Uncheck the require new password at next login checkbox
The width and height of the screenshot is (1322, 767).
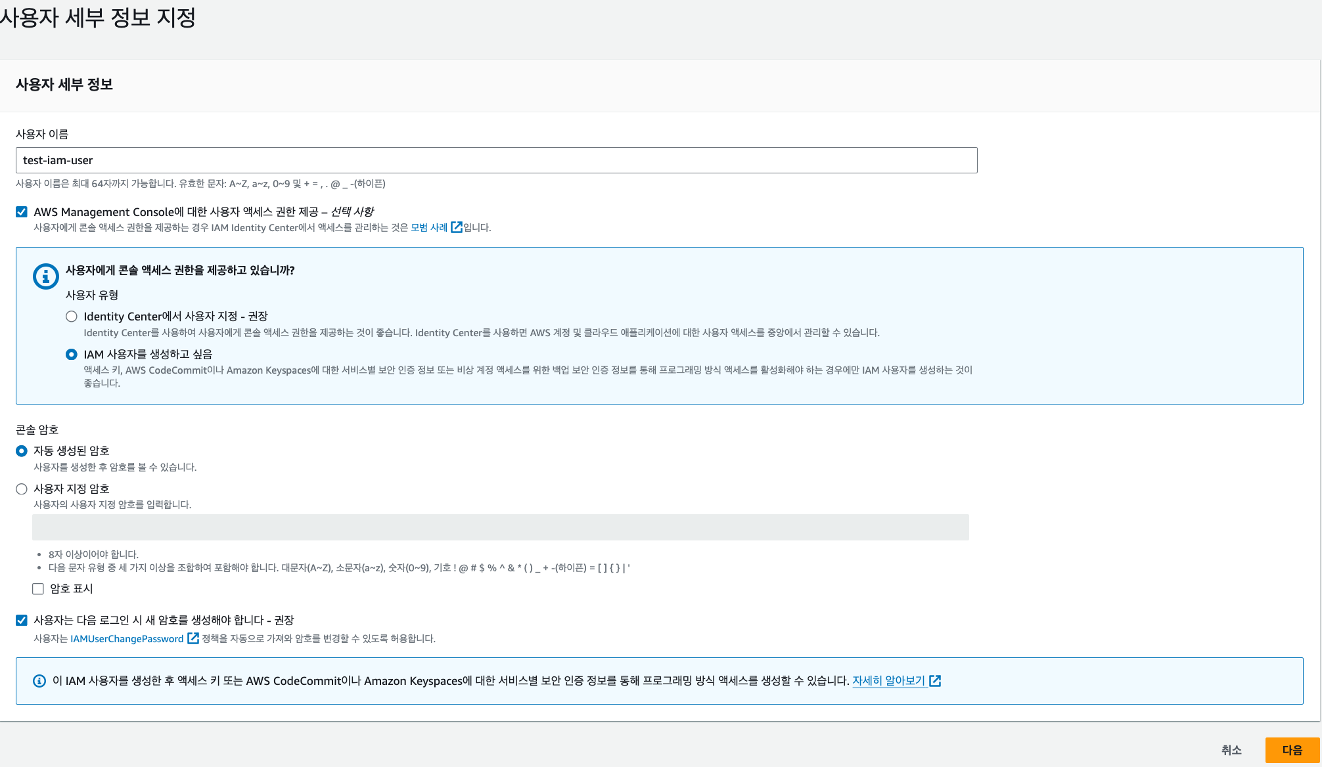(x=22, y=621)
